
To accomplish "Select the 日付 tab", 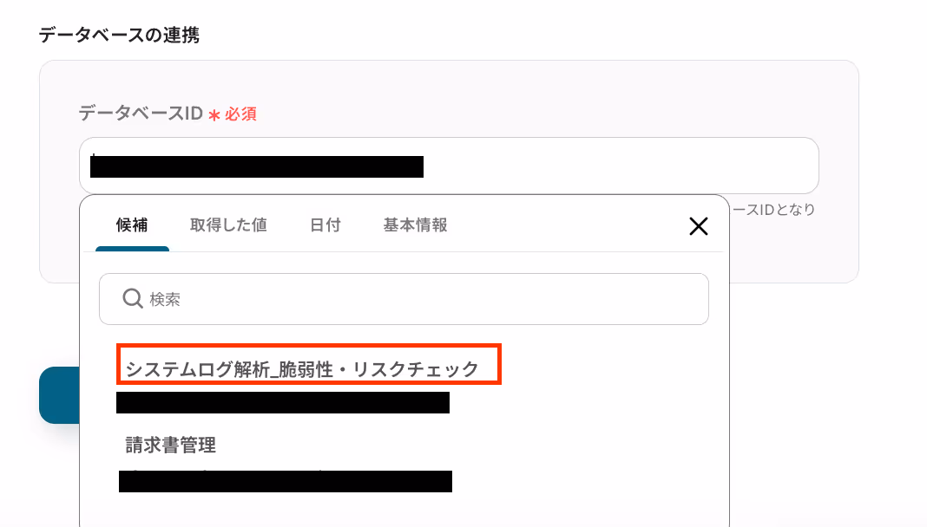I will (x=325, y=224).
